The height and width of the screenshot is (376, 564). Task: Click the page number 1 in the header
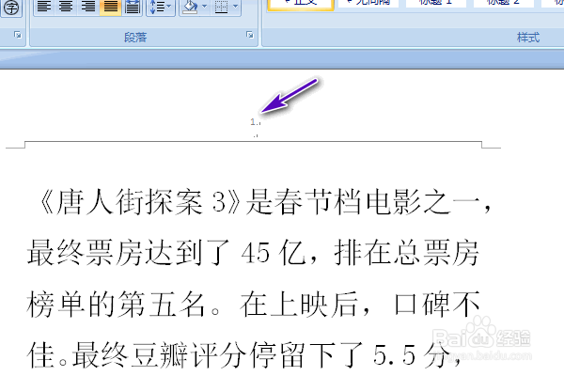(x=253, y=122)
